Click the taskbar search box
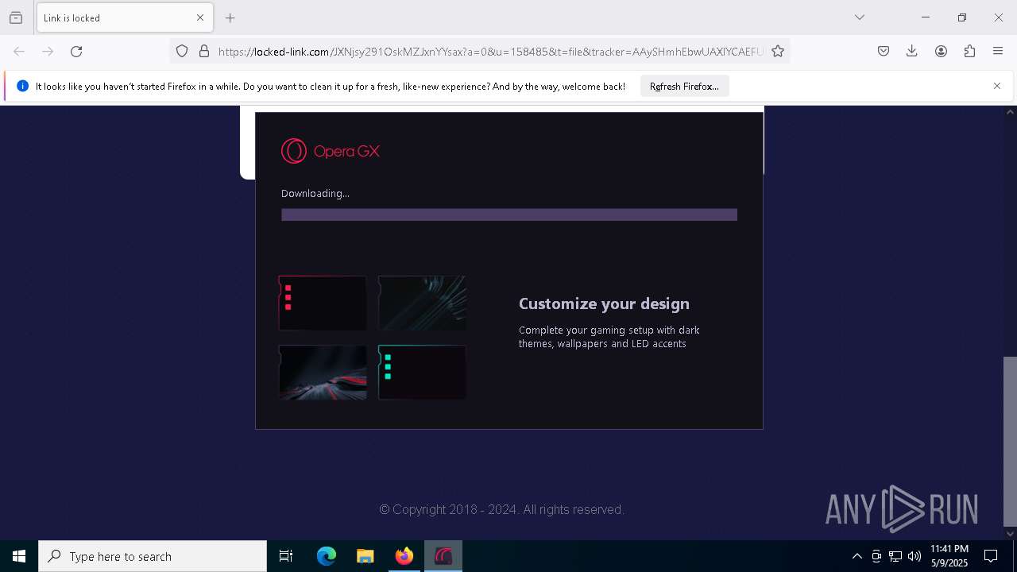 153,556
